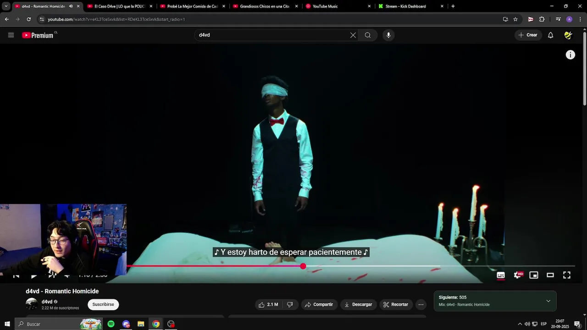587x330 pixels.
Task: Open d4vd channel avatar
Action: 32,304
